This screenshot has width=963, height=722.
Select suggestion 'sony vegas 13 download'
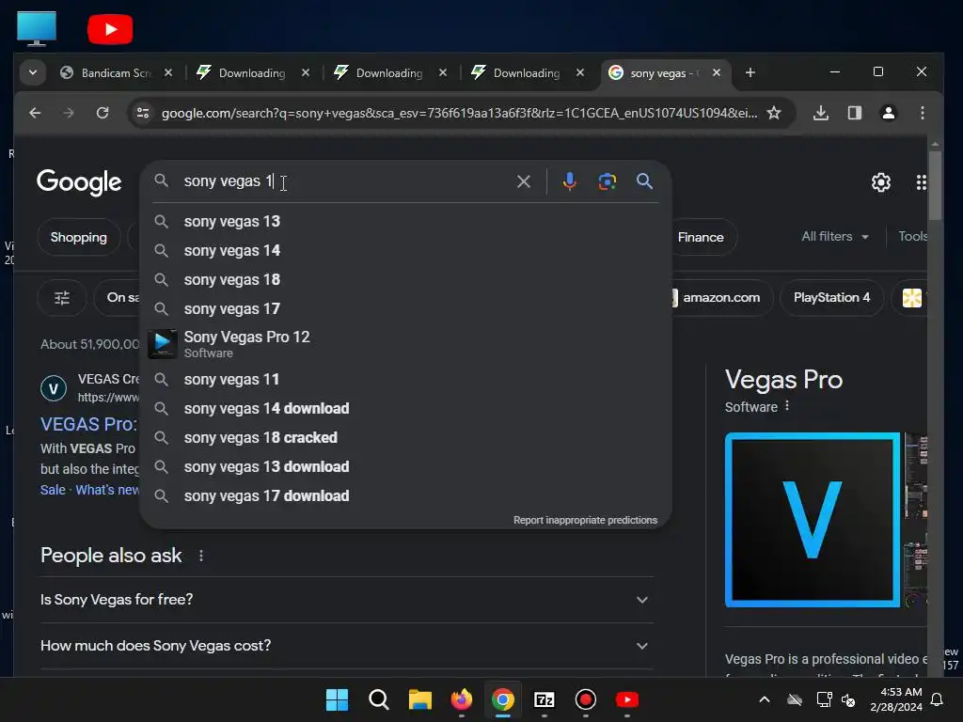click(405, 467)
